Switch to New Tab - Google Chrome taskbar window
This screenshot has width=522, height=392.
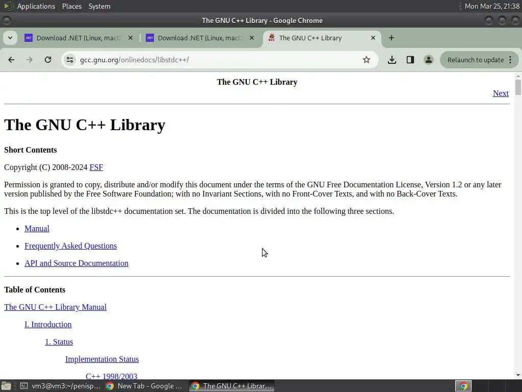click(x=144, y=386)
